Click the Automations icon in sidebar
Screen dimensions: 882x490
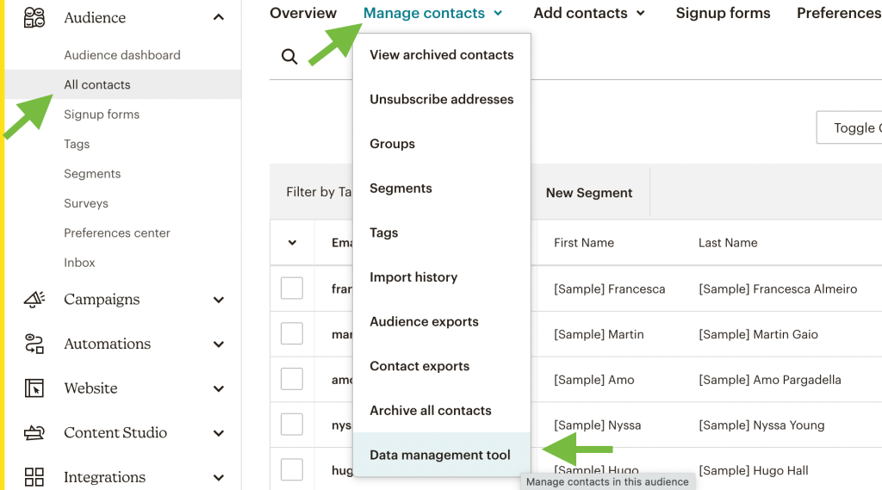[x=34, y=344]
